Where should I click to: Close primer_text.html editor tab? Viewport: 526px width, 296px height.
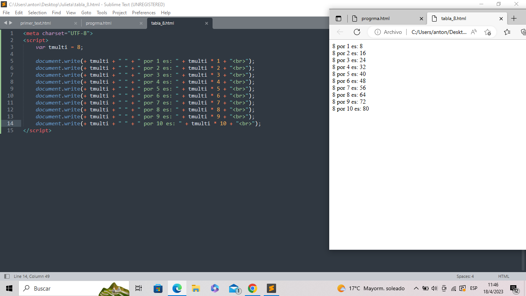[75, 23]
